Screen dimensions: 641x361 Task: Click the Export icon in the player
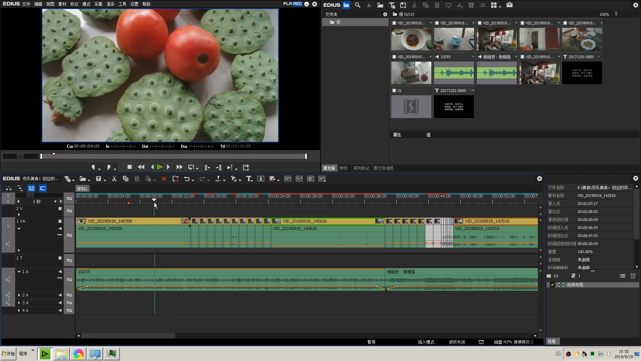click(246, 167)
